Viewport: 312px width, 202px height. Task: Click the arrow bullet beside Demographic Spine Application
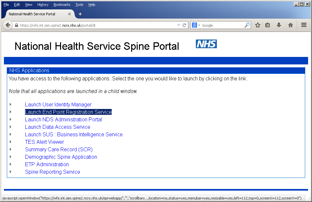point(10,157)
